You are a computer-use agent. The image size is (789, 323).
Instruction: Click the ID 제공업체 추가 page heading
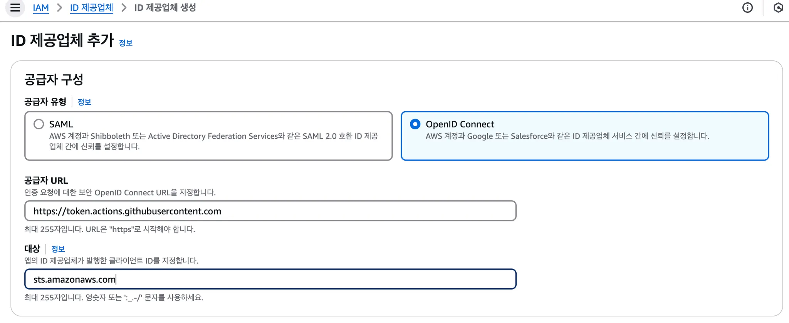(62, 40)
